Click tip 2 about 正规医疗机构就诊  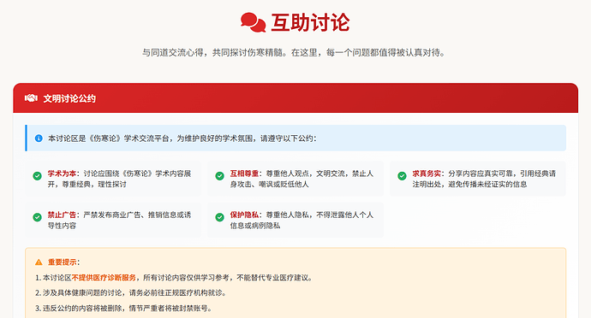click(131, 293)
